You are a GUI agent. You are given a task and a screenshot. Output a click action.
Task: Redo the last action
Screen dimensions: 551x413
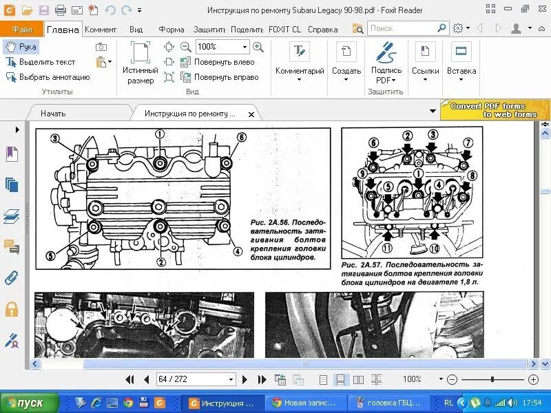point(126,10)
